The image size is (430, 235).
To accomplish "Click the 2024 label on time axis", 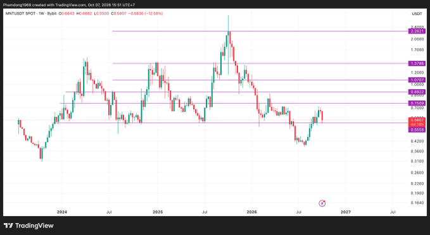I will pos(61,212).
